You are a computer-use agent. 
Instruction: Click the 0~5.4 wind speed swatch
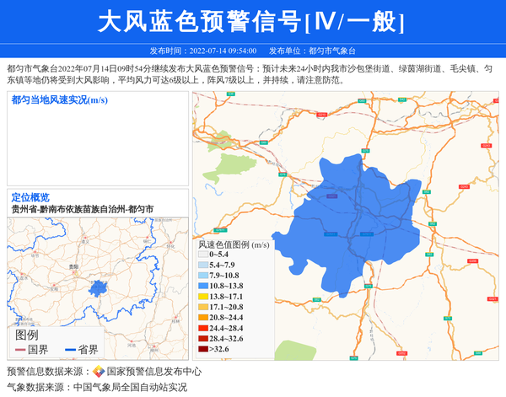[x=202, y=255]
